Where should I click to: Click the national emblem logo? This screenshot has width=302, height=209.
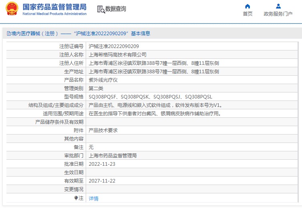[12, 9]
